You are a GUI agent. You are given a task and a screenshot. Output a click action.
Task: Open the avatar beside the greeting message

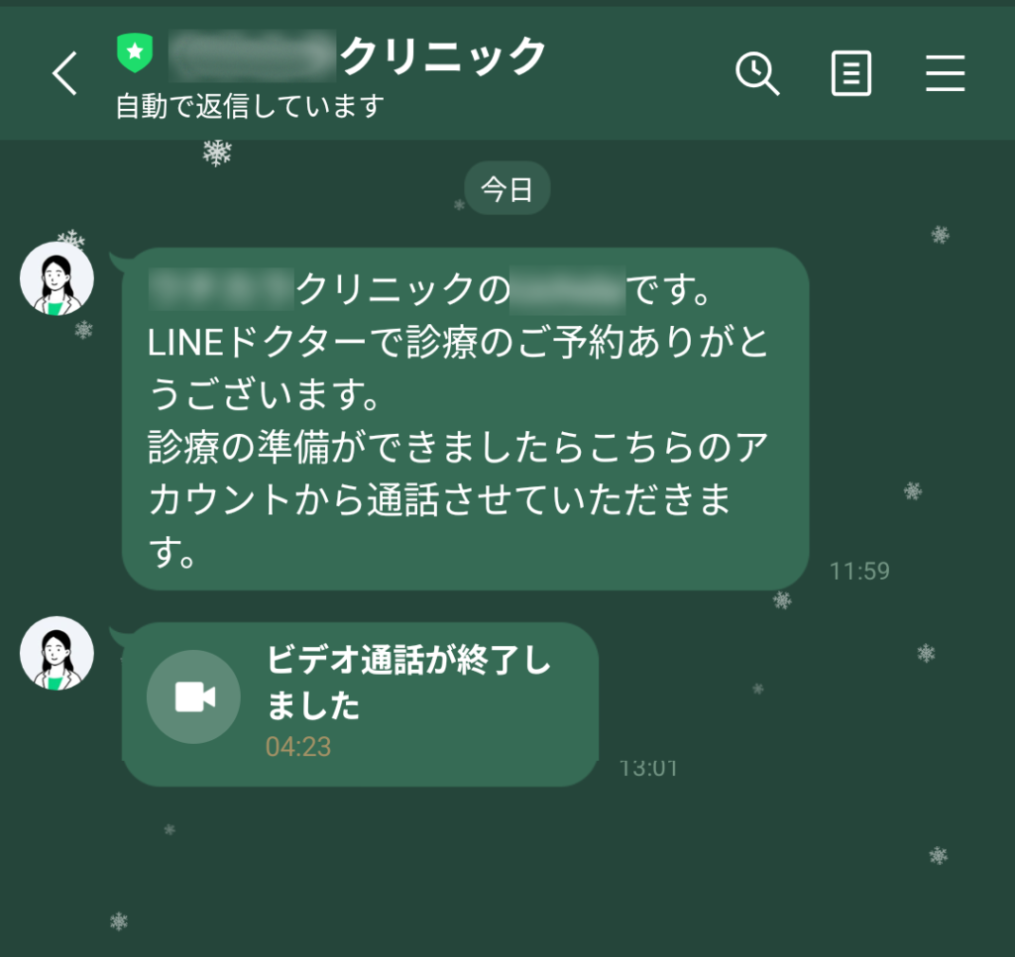click(x=56, y=278)
